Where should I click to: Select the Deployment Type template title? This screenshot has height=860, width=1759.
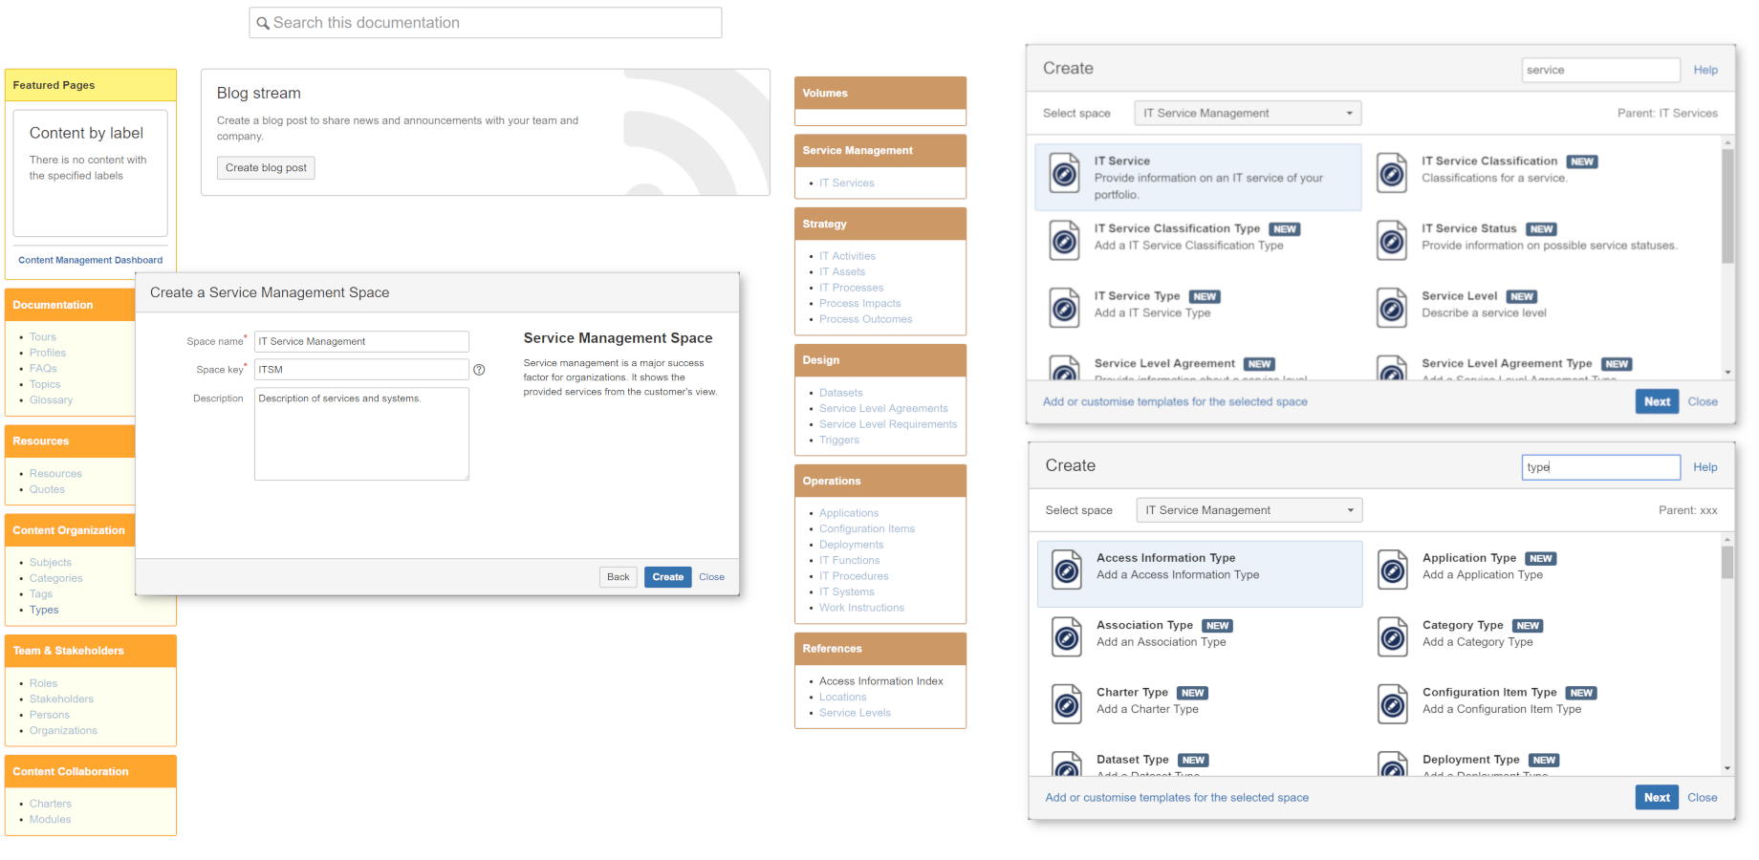tap(1470, 760)
